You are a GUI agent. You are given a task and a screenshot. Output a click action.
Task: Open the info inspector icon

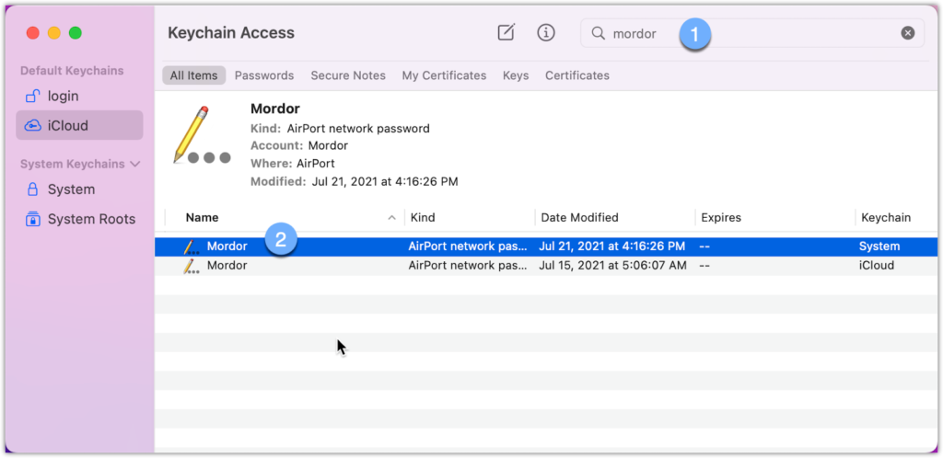point(545,32)
